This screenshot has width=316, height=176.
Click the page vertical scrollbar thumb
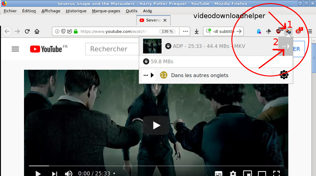314,58
